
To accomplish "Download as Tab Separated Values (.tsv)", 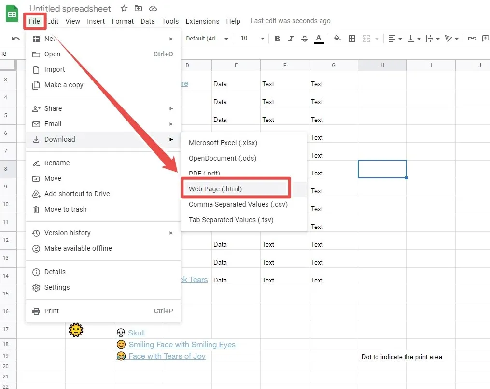I will 244,220.
